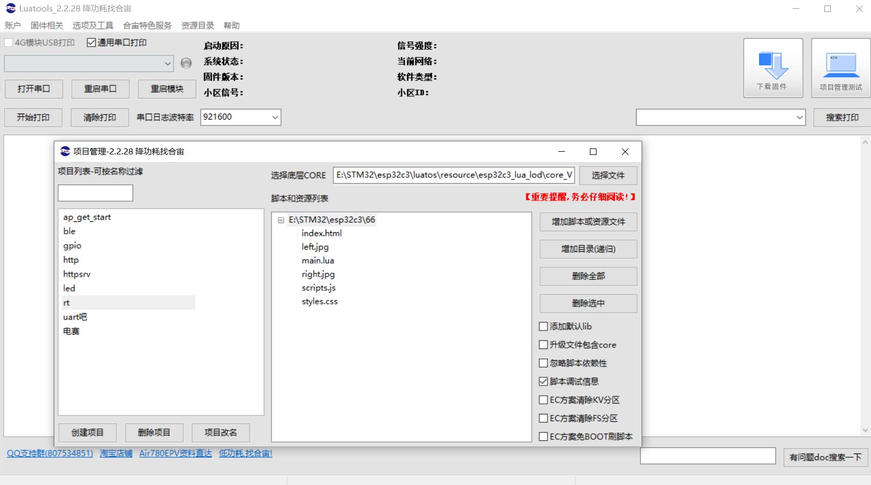Click the project name filter input field
Screen dimensions: 871x485
(x=95, y=193)
